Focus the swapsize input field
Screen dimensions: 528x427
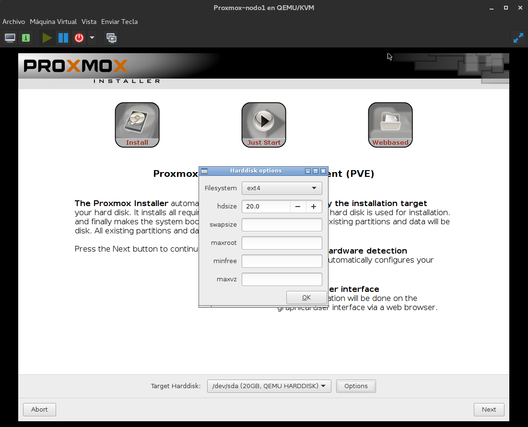[282, 224]
